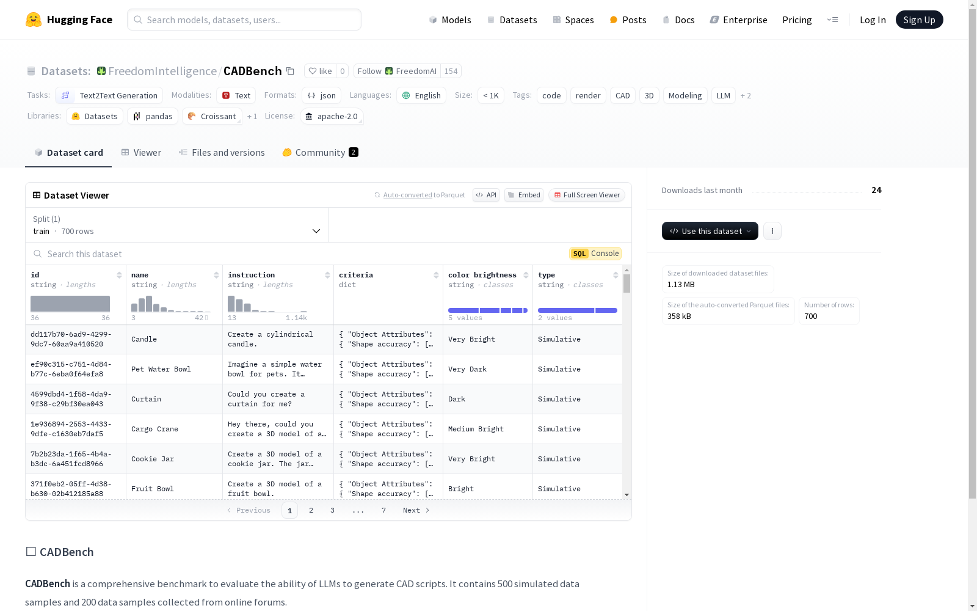The image size is (977, 611).
Task: Select the Dataset card tab
Action: click(x=68, y=153)
